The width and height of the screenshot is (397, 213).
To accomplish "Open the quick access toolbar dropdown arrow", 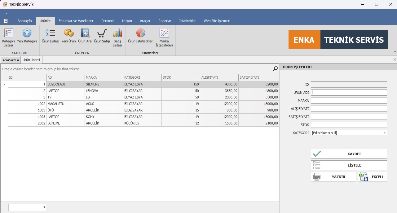I will click(x=6, y=13).
